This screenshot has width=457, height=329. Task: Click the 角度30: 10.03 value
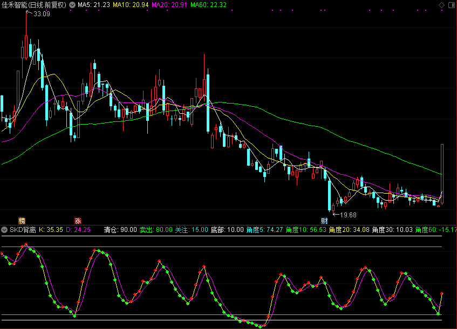(x=392, y=230)
